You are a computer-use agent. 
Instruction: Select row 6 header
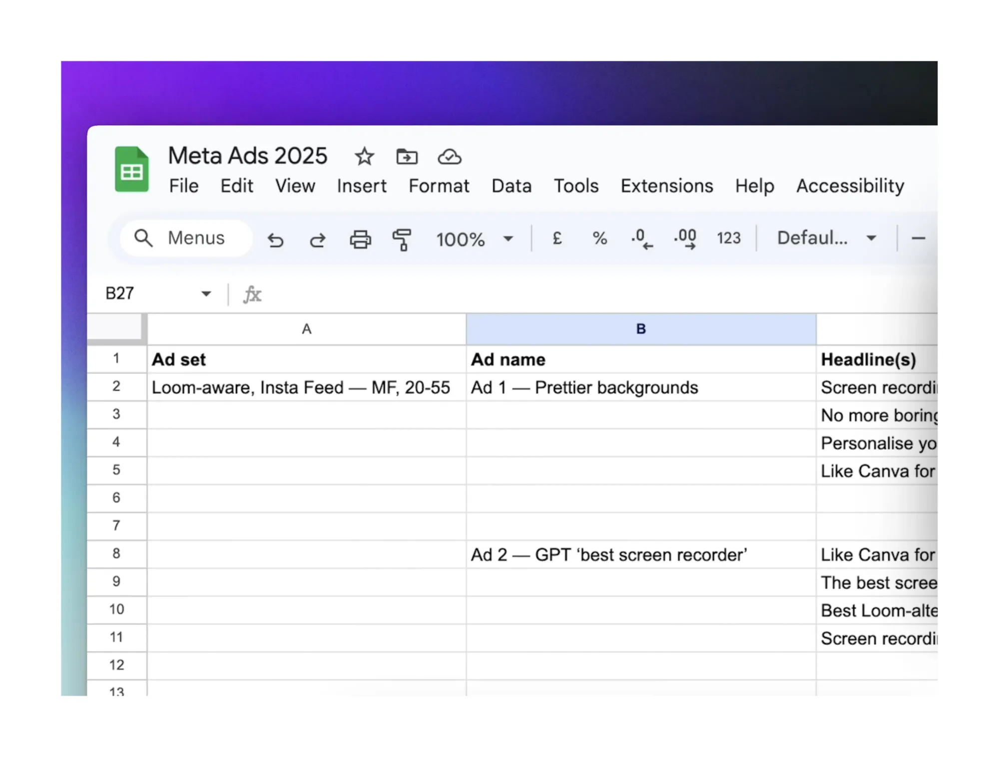tap(116, 498)
